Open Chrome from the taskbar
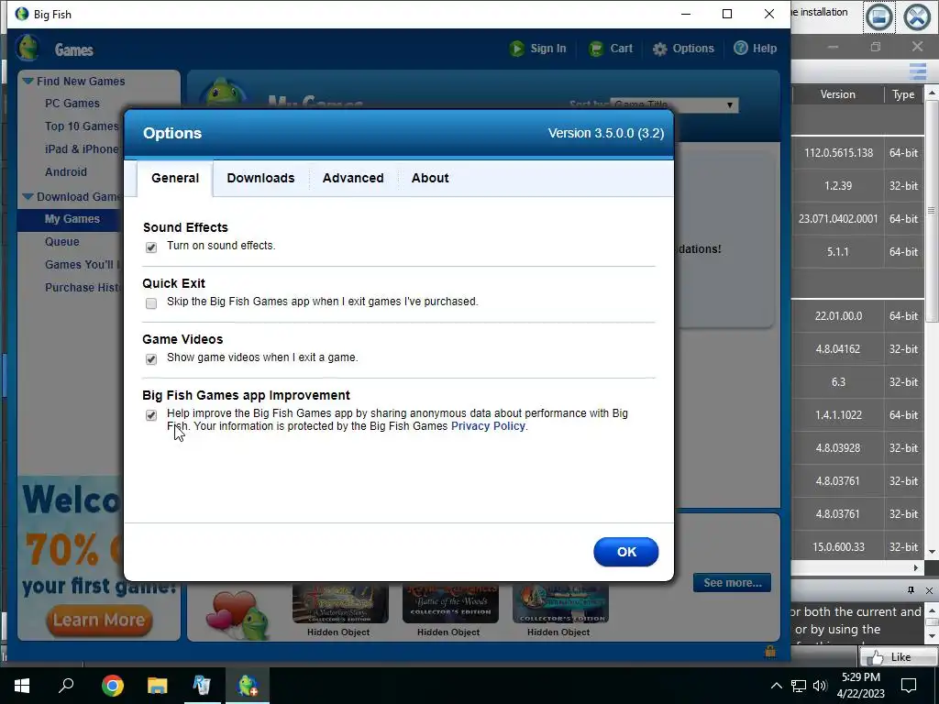The height and width of the screenshot is (704, 939). click(113, 685)
